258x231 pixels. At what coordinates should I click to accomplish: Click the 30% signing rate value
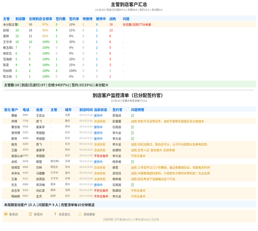pos(72,42)
